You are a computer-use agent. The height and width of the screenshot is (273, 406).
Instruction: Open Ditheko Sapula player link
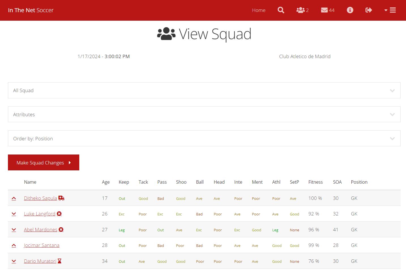click(x=40, y=198)
